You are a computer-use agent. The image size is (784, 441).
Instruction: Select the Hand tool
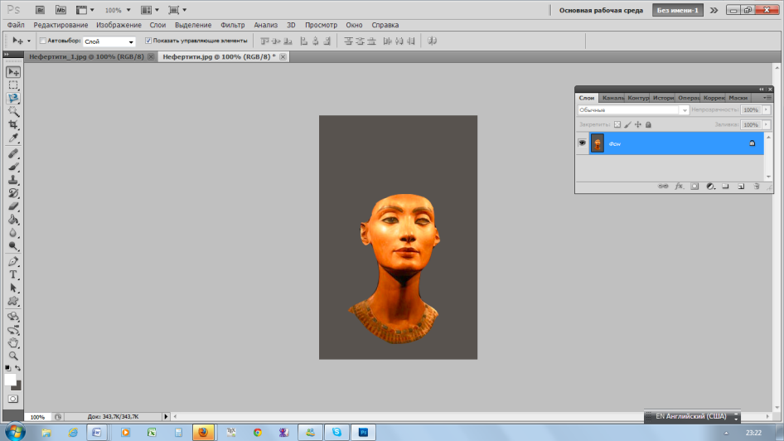point(13,343)
